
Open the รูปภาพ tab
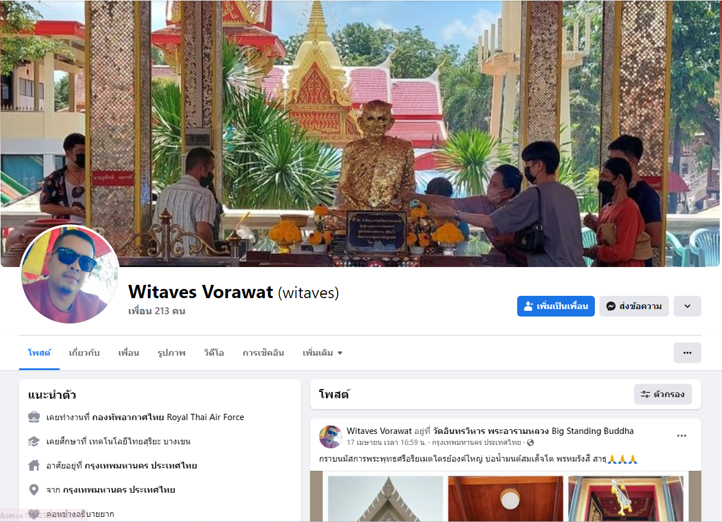171,353
